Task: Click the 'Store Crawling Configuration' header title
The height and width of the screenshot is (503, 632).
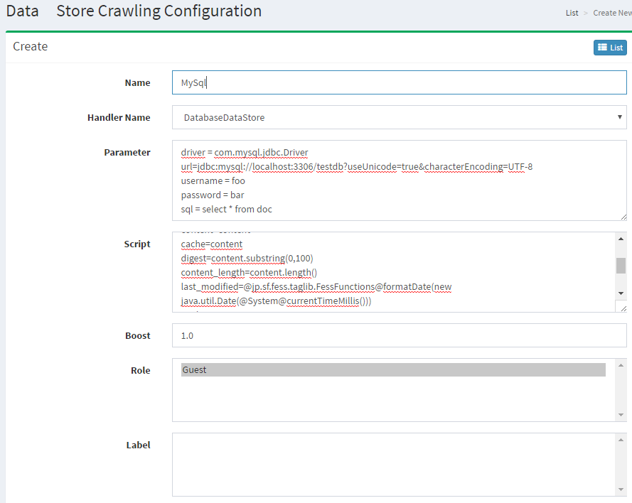Action: click(158, 11)
